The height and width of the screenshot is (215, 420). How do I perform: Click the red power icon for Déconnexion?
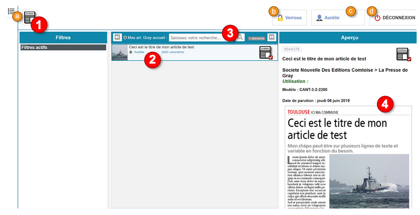pyautogui.click(x=377, y=18)
